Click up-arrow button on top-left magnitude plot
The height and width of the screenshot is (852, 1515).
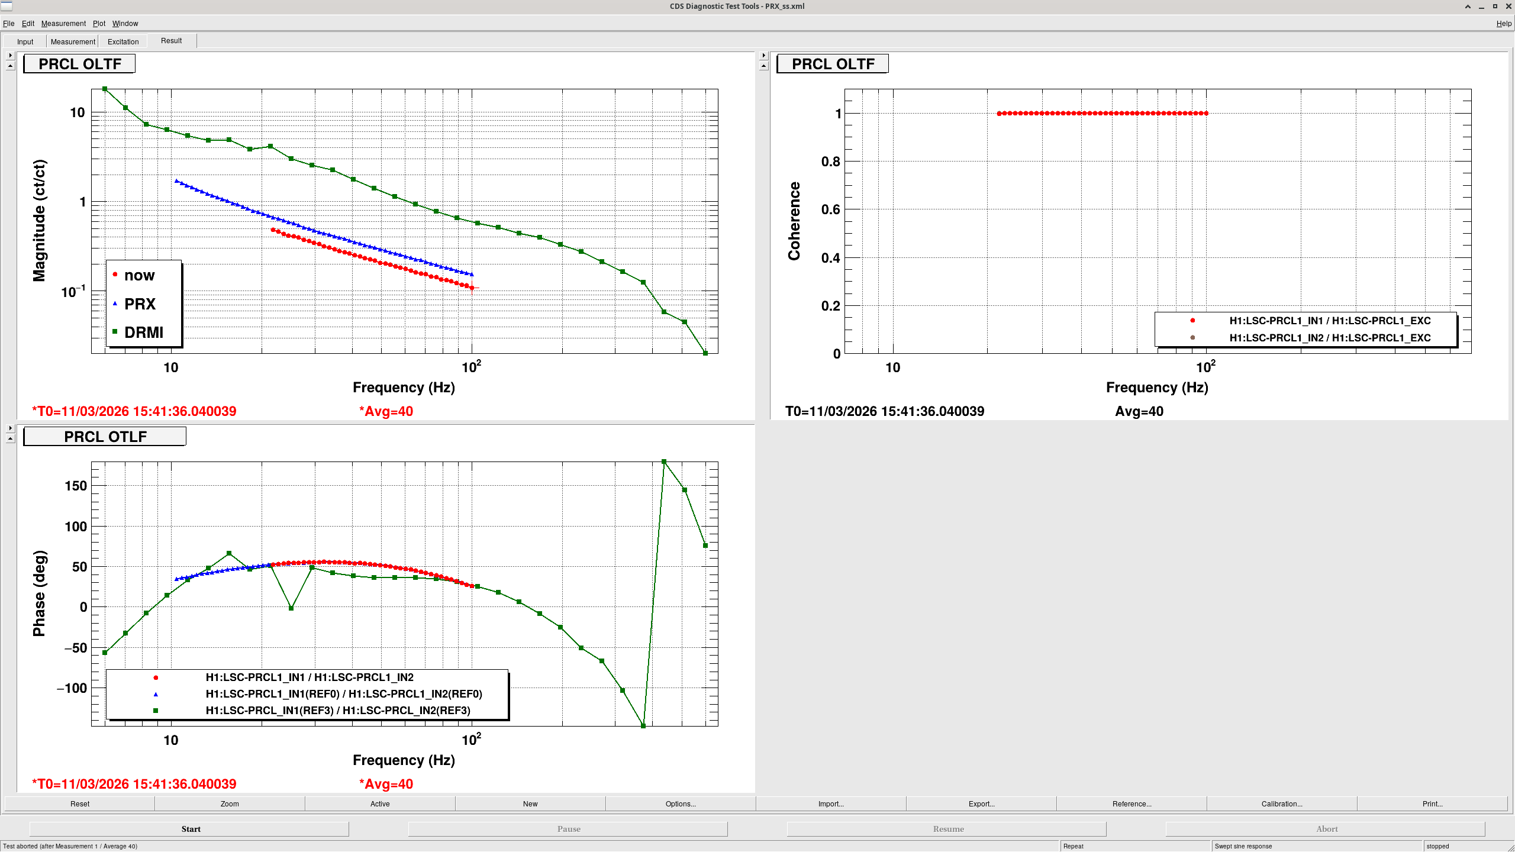10,66
